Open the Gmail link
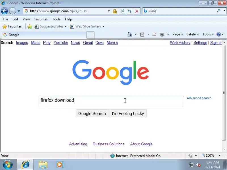The width and height of the screenshot is (227, 170). tap(88, 43)
